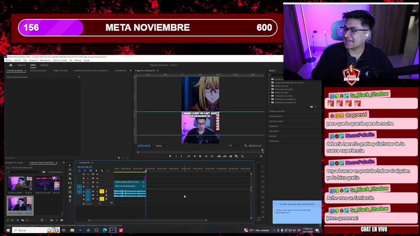
Task: Select the Selection arrow tool in timeline toolbar
Action: click(70, 165)
